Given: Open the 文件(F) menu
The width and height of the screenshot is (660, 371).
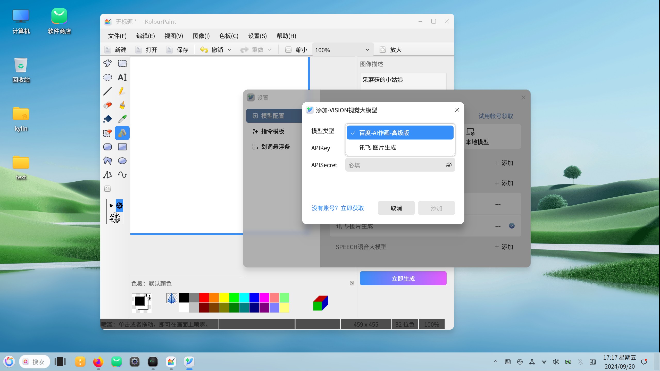Looking at the screenshot, I should 117,36.
